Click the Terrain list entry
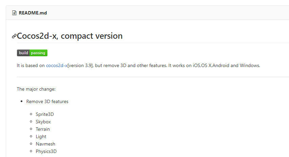This screenshot has height=157, width=289. tap(43, 129)
